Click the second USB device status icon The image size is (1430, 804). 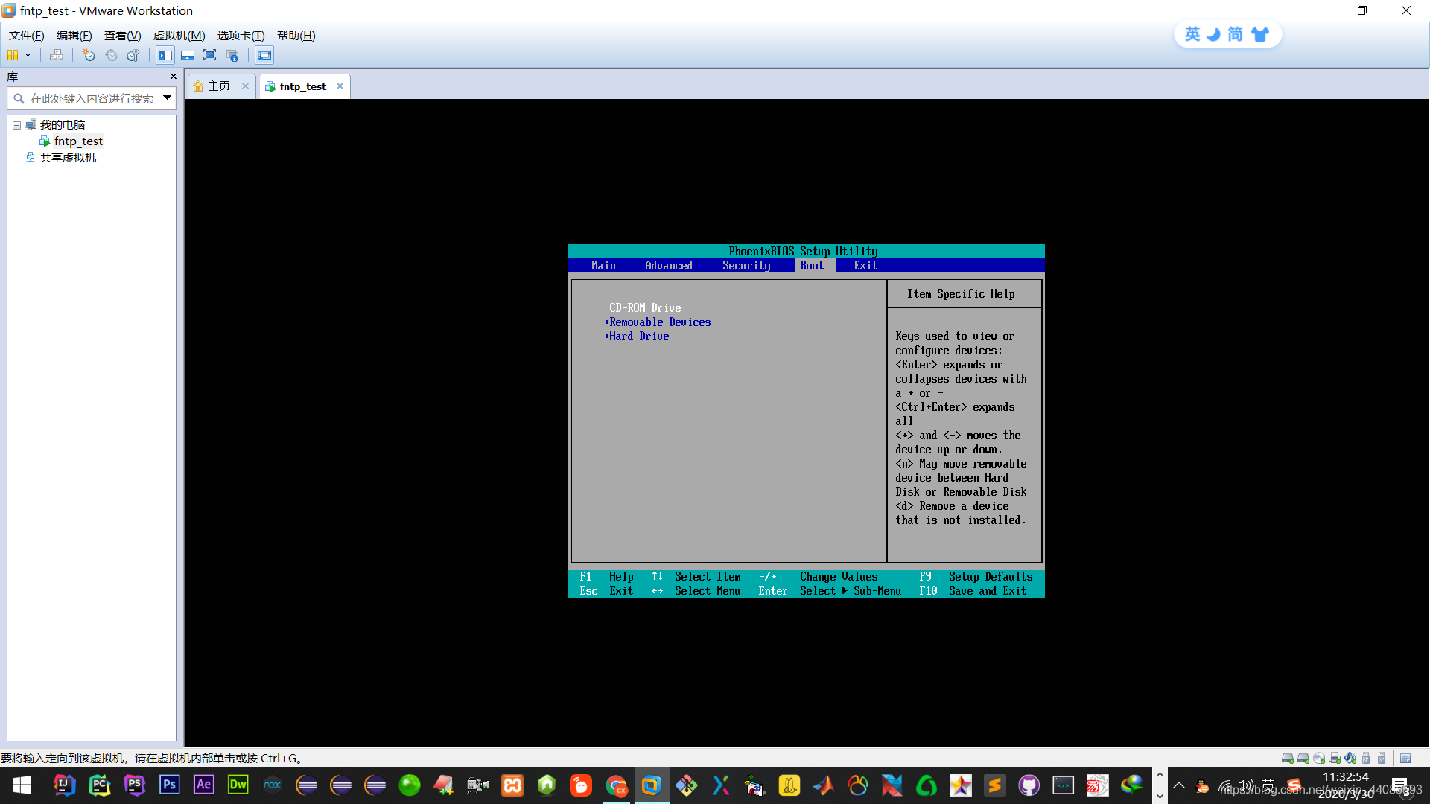[x=1382, y=759]
